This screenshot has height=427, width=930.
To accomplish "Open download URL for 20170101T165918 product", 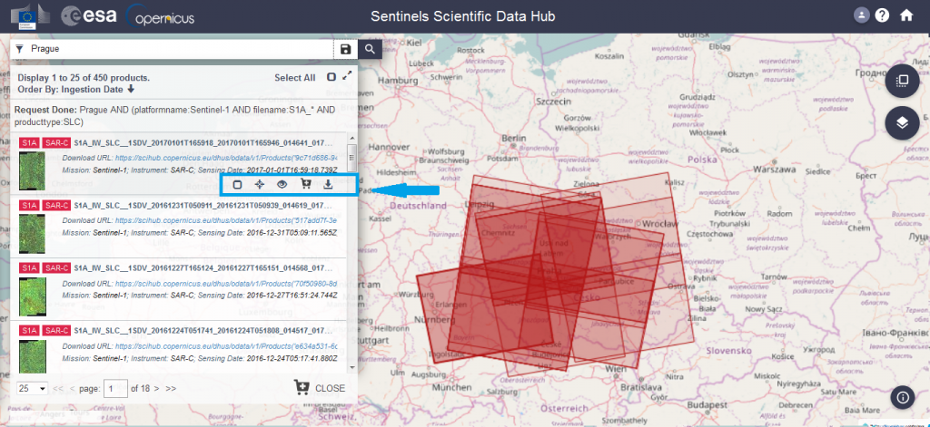I will [226, 158].
